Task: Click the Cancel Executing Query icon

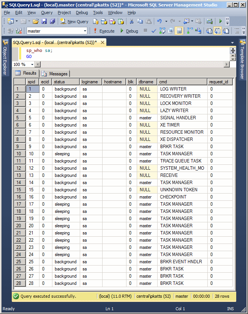Action: [145, 30]
